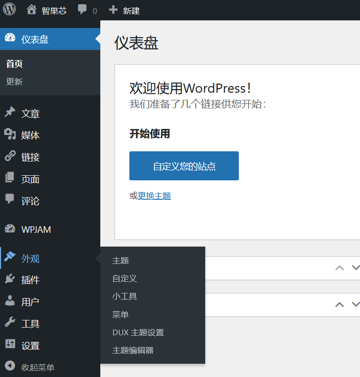This screenshot has width=360, height=377.
Task: Open the comments bubble icon in admin bar
Action: point(82,10)
